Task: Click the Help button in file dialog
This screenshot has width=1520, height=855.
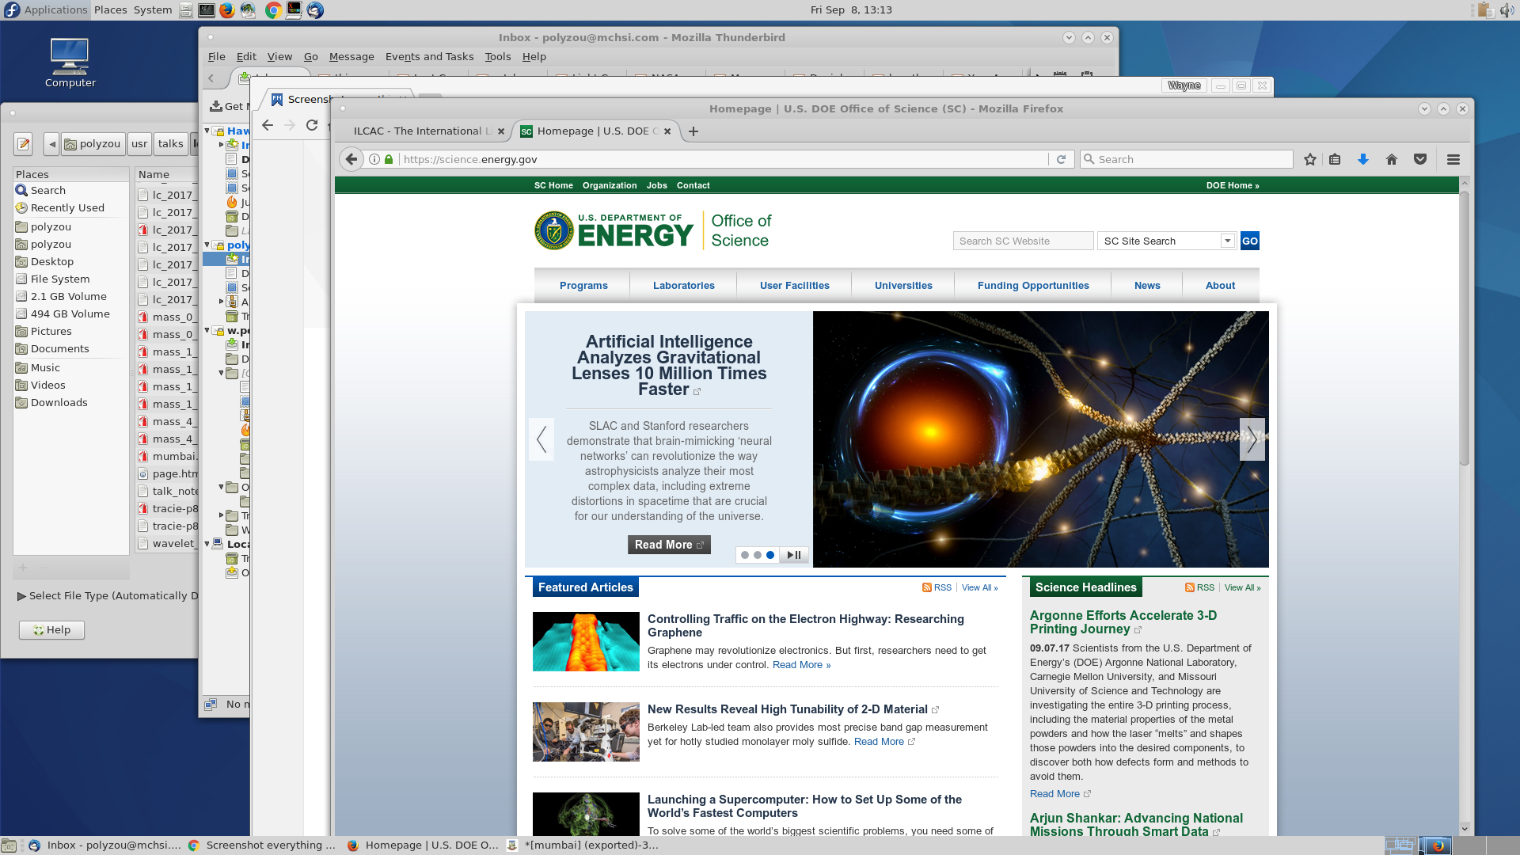Action: coord(51,630)
